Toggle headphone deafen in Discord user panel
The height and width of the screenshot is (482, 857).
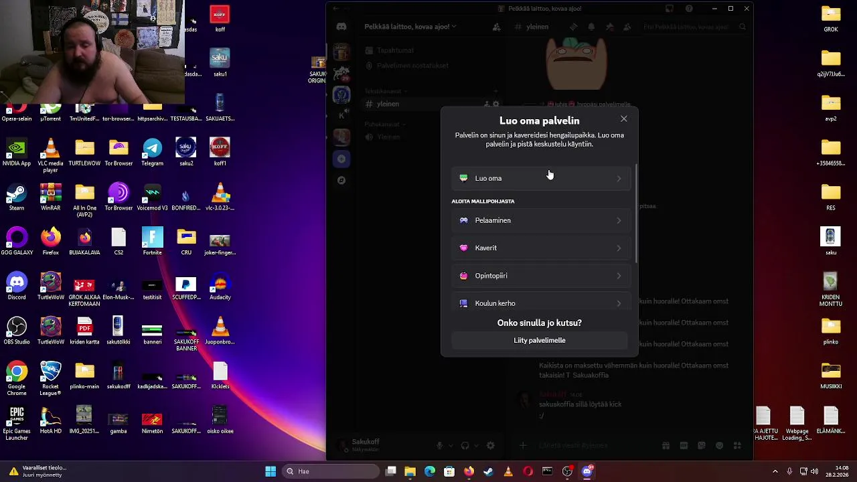pos(465,445)
